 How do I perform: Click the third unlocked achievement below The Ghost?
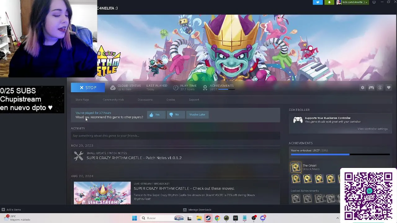319,179
